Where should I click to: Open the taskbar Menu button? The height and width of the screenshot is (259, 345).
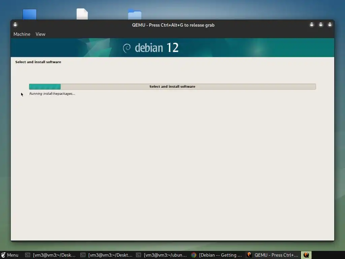coord(9,255)
